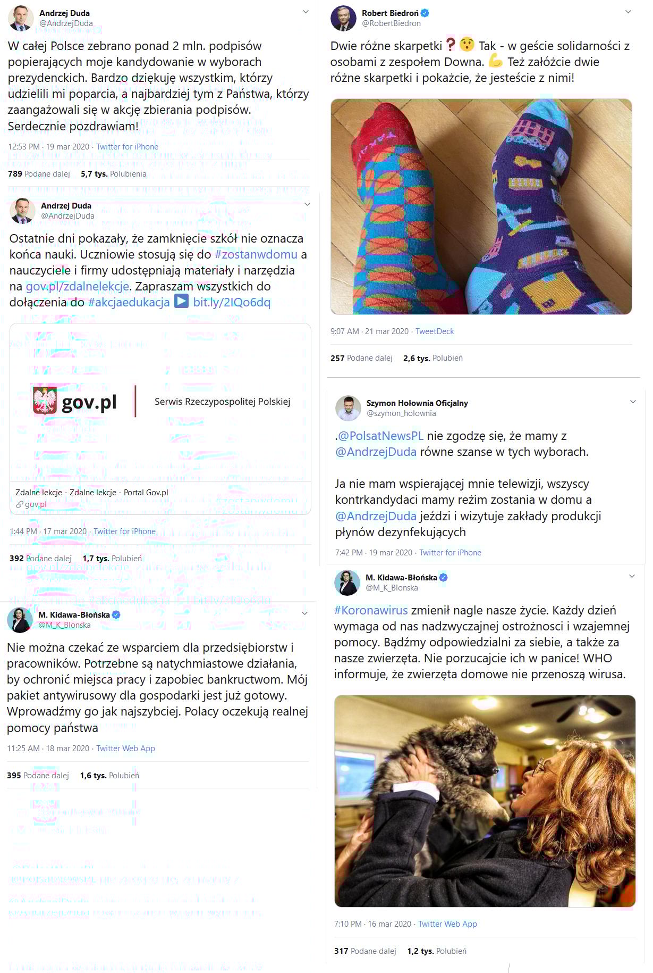Click the @PolsatNewsPL mention
Screen dimensions: 653x973
coord(381,436)
